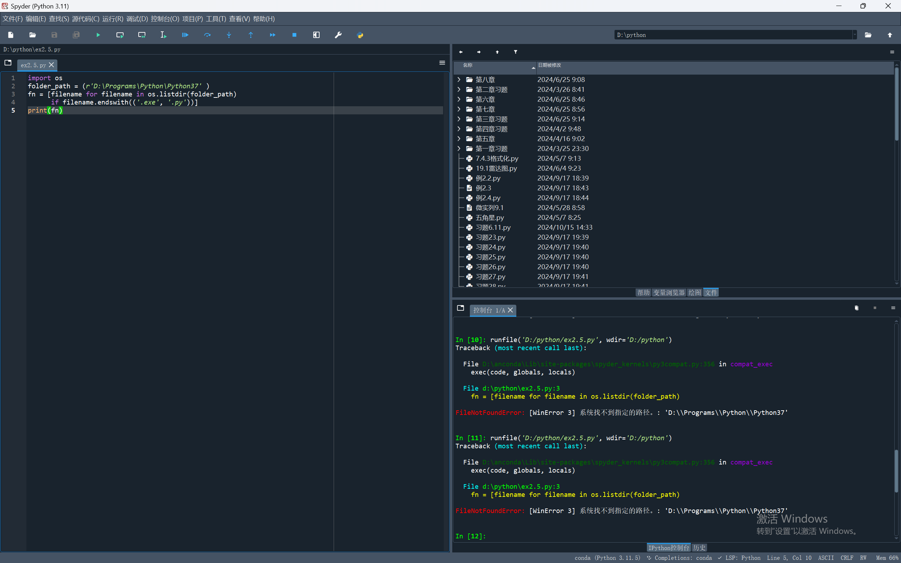Step over current line in debugger
Image resolution: width=901 pixels, height=563 pixels.
click(207, 35)
